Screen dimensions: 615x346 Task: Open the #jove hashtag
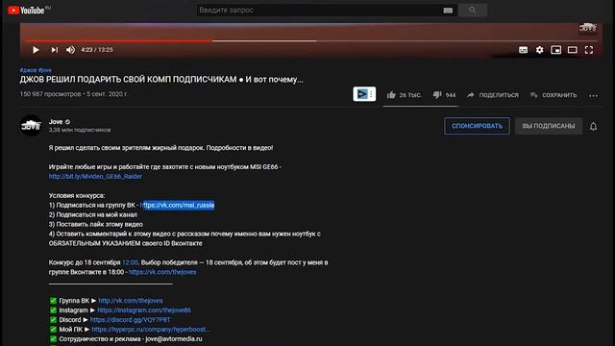(45, 70)
